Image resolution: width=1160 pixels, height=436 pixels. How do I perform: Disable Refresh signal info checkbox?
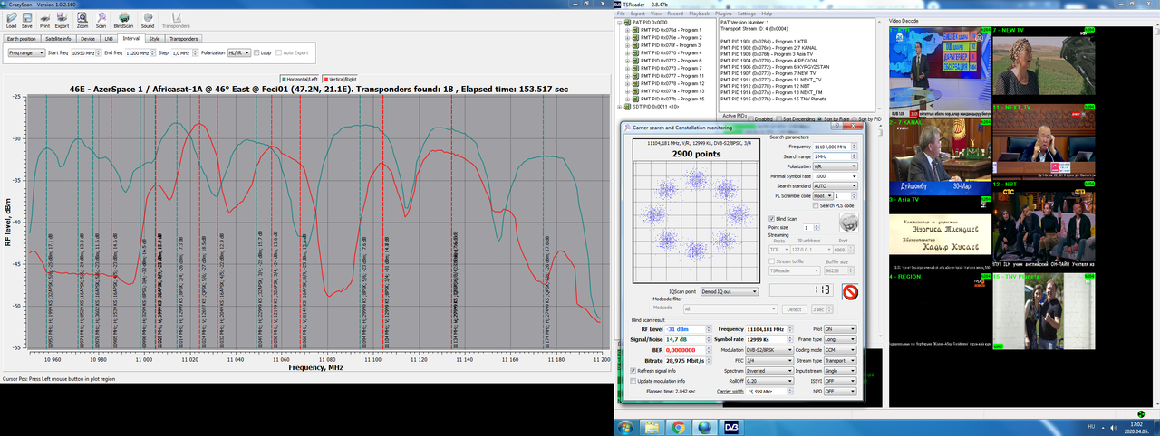tap(633, 371)
